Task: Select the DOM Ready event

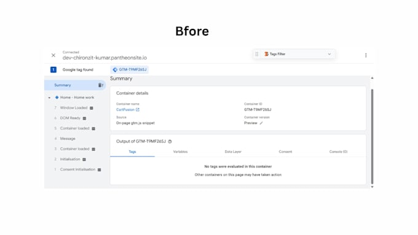Action: [x=70, y=118]
